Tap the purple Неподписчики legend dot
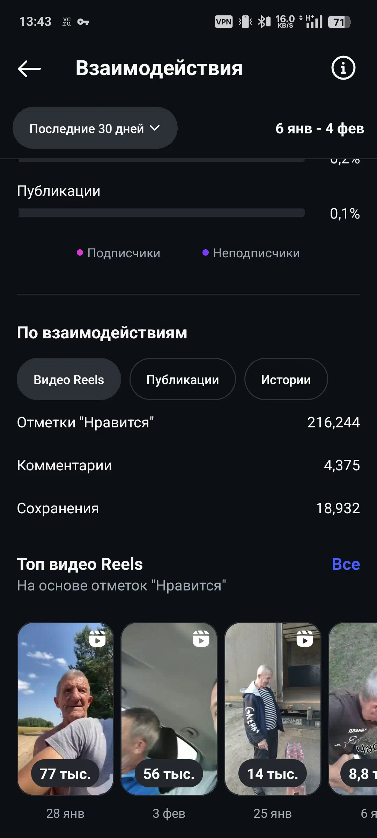Viewport: 377px width, 838px height. pyautogui.click(x=206, y=252)
